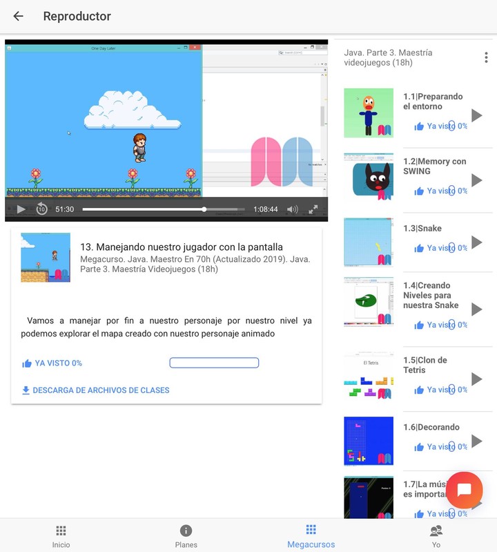The image size is (497, 552).
Task: Play lesson 1.1 Preparando el entorno
Action: coord(476,115)
